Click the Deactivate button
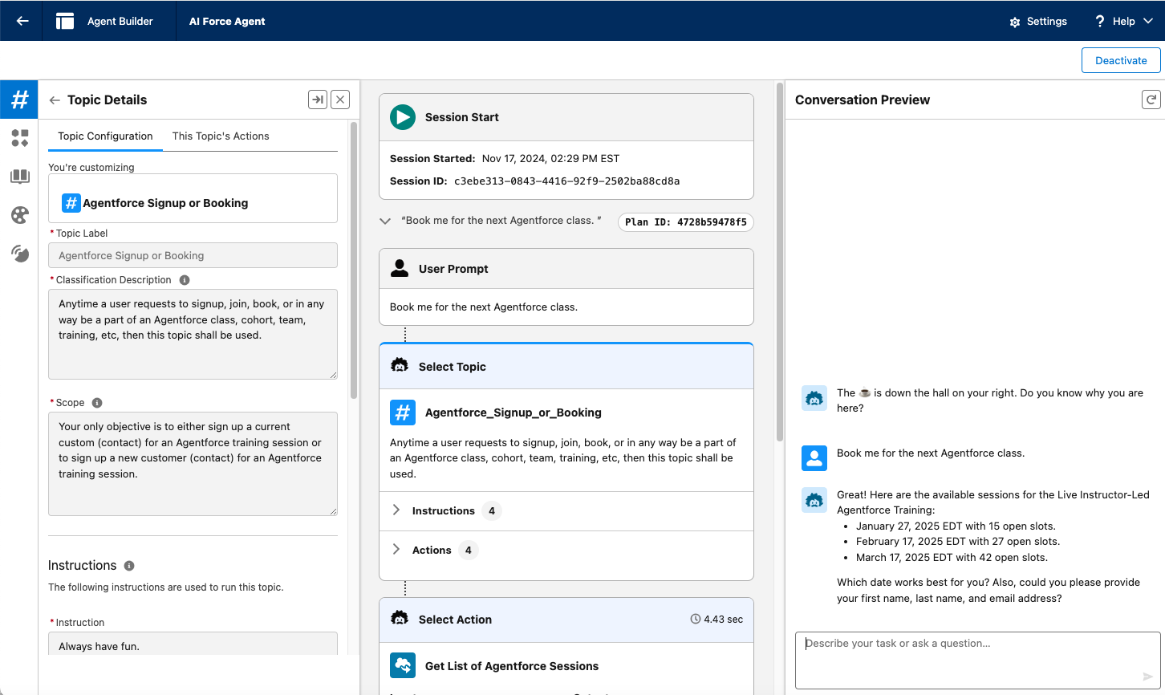This screenshot has width=1165, height=695. pyautogui.click(x=1121, y=60)
